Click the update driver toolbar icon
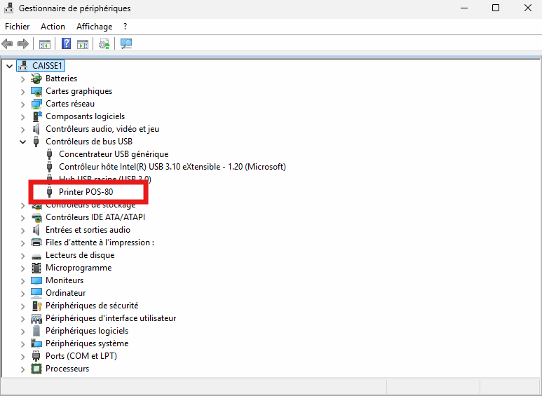This screenshot has width=542, height=396. [x=104, y=44]
